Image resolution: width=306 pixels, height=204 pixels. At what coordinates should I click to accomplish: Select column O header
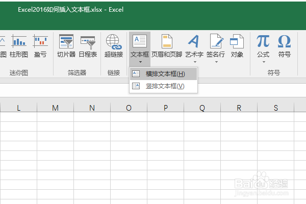click(129, 108)
